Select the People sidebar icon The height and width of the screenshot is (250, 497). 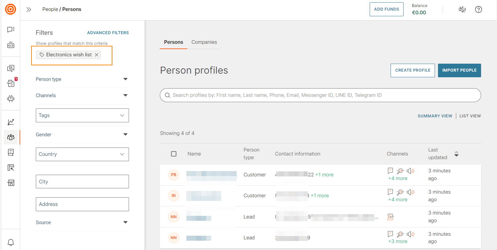click(11, 137)
